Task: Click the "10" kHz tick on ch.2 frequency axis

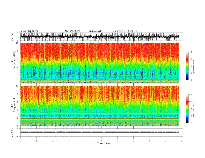Action: (17, 86)
